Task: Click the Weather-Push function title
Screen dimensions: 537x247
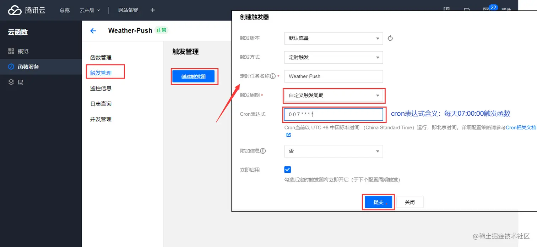Action: click(x=130, y=30)
